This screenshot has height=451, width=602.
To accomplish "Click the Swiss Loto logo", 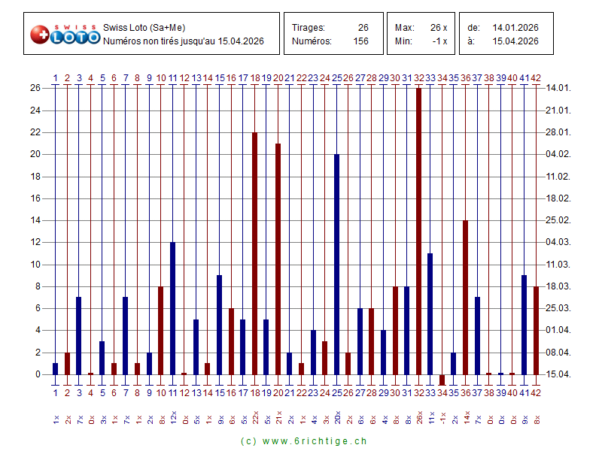I will click(65, 34).
